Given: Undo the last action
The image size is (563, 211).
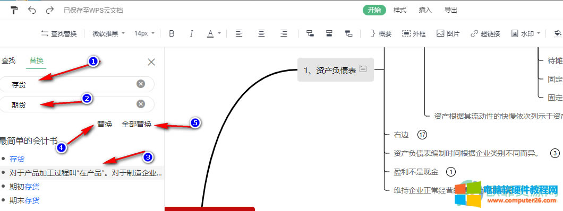Looking at the screenshot, I should [32, 10].
